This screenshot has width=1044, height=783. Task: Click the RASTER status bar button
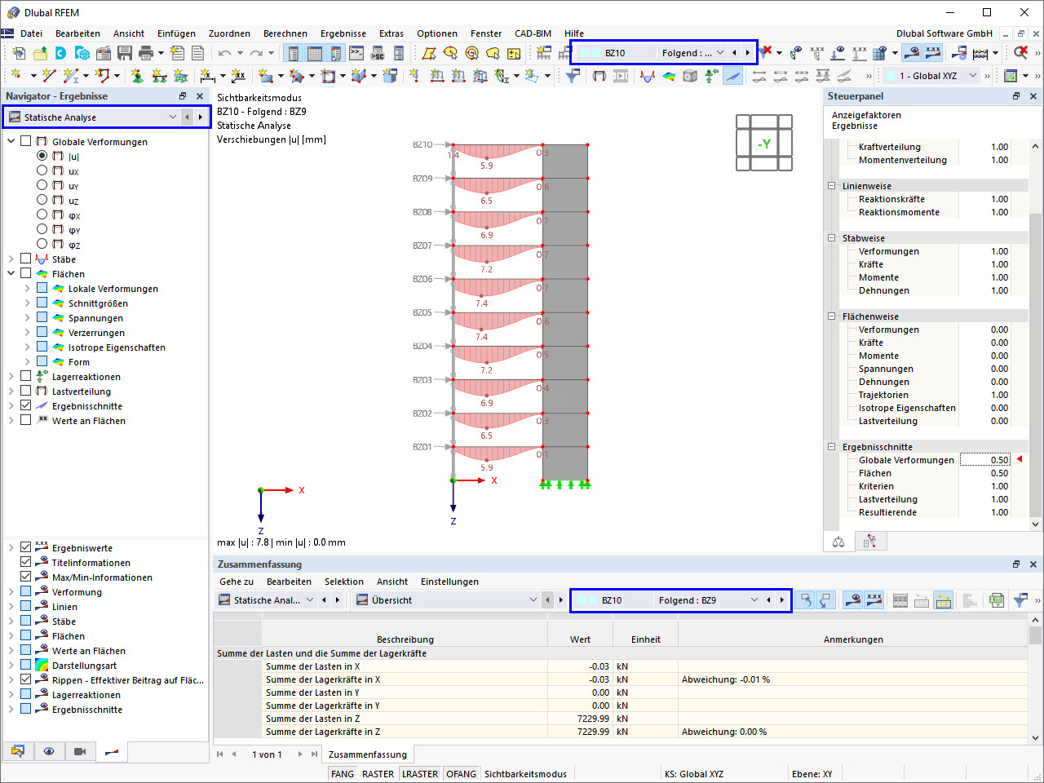pyautogui.click(x=378, y=774)
